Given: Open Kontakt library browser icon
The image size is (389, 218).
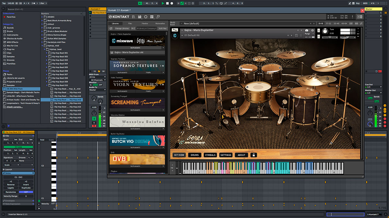Looking at the screenshot, I should [x=134, y=16].
